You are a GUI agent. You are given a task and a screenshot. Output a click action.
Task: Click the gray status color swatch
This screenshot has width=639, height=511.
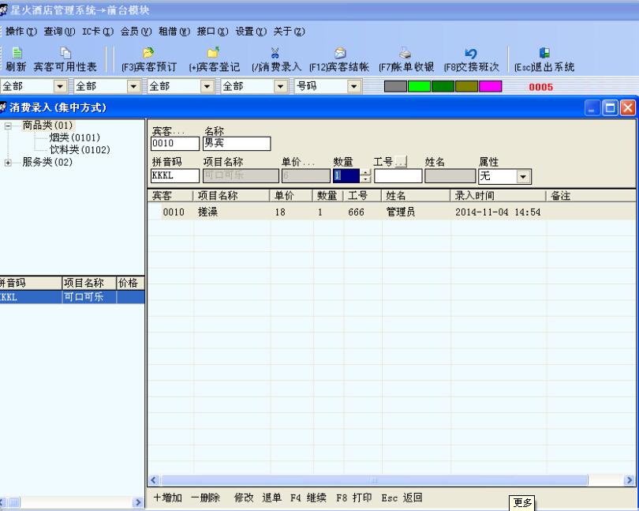[395, 86]
